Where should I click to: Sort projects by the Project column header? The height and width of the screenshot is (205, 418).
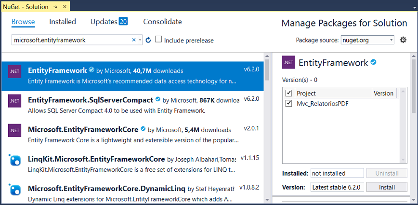coord(334,93)
